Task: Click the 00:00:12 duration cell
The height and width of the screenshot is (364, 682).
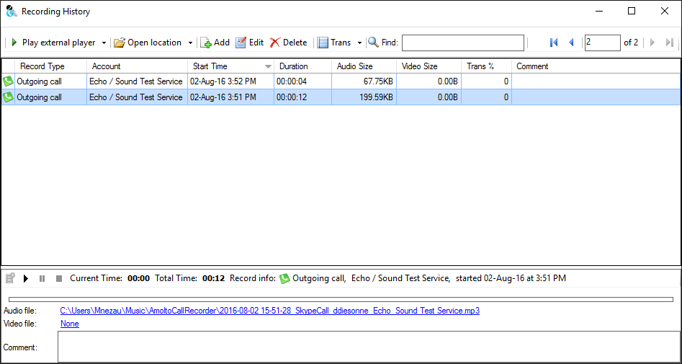Action: pyautogui.click(x=302, y=97)
